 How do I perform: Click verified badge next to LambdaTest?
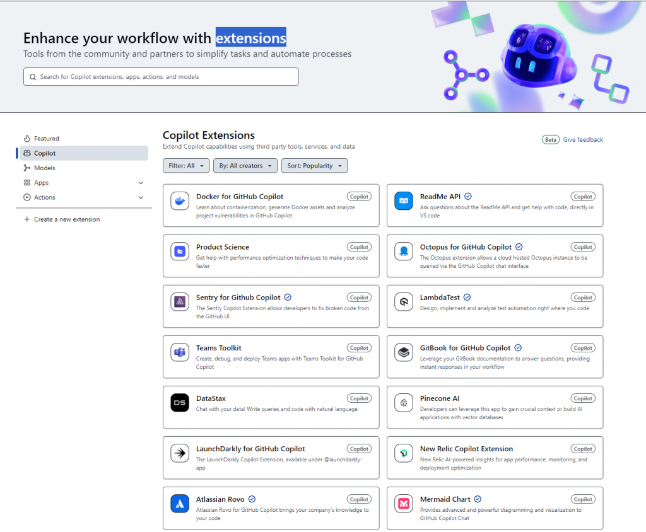[x=467, y=298]
